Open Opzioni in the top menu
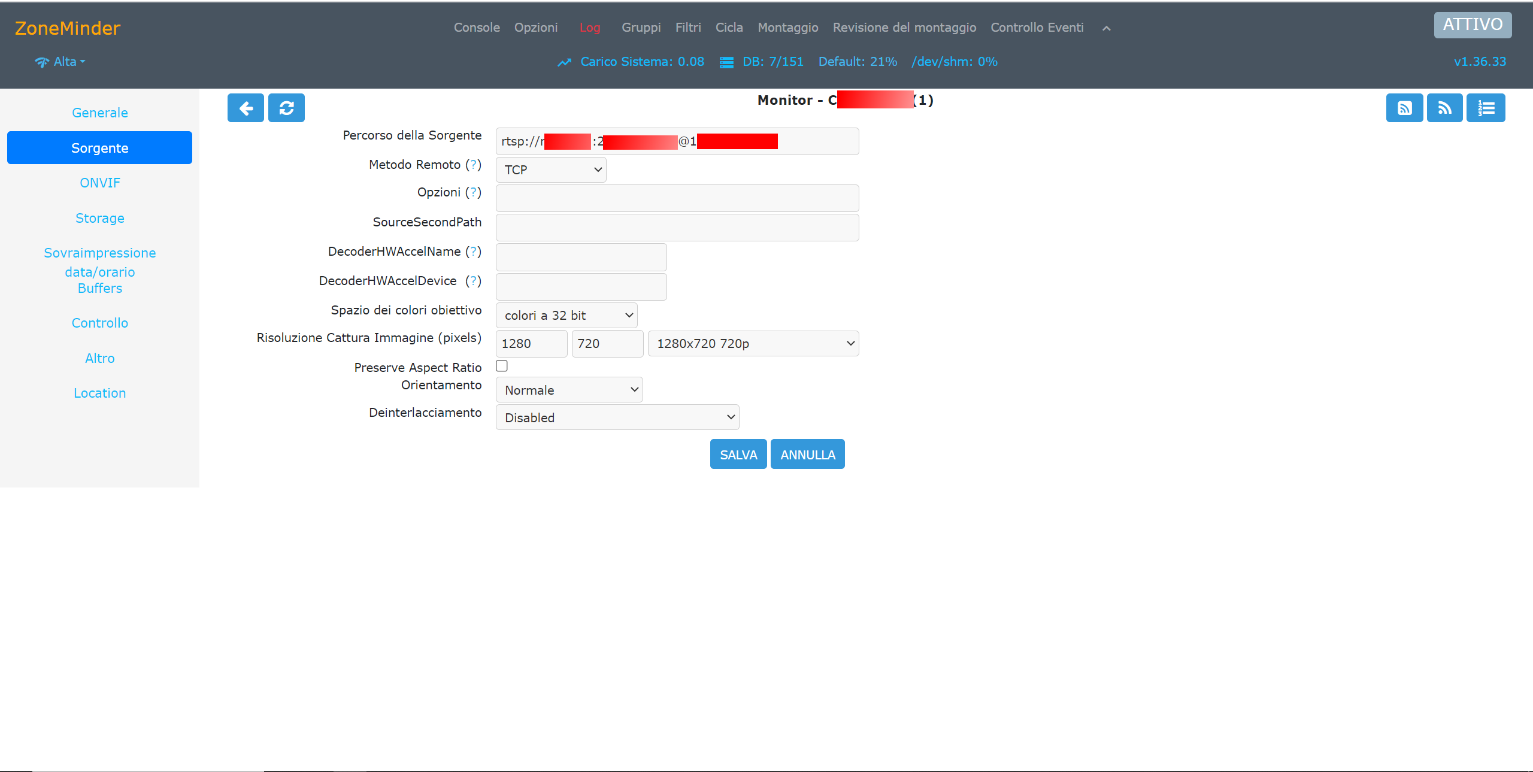Viewport: 1533px width, 772px height. click(536, 28)
